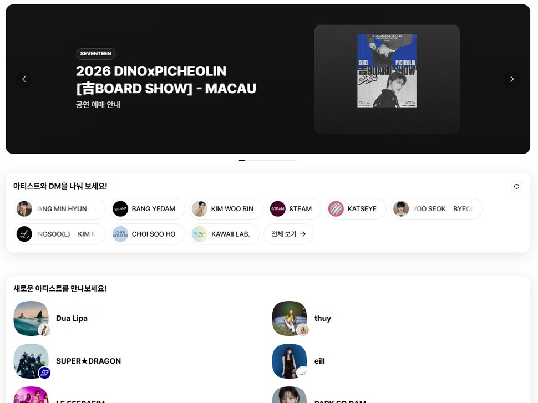Click &TEAM logo avatar
The height and width of the screenshot is (403, 538).
click(277, 209)
